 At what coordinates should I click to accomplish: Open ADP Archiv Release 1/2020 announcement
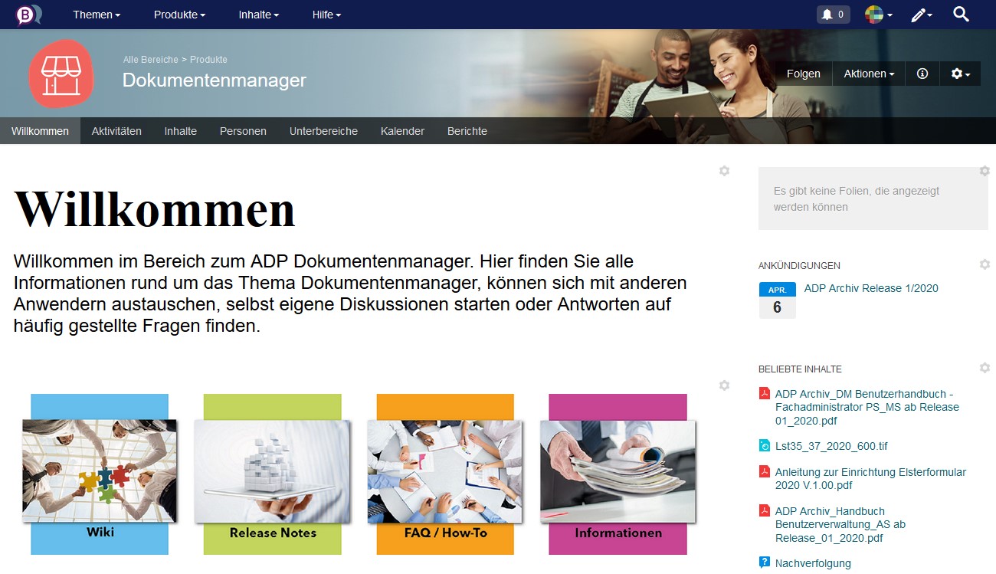[871, 288]
